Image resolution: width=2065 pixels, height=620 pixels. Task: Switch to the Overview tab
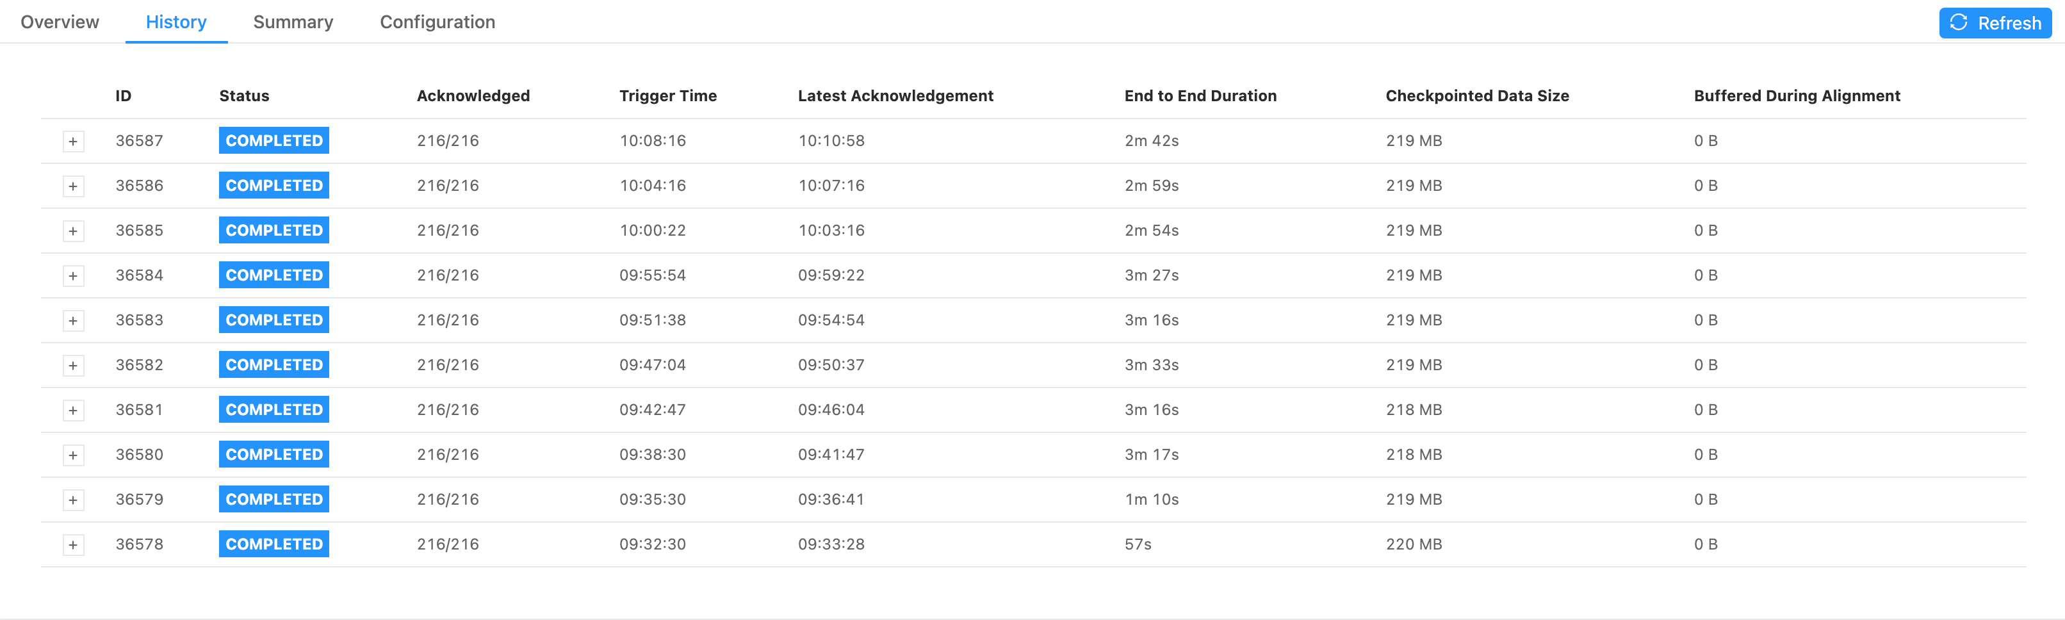coord(60,22)
